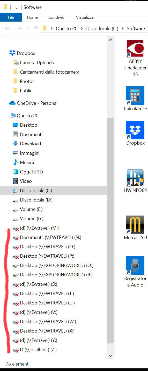The image size is (148, 371).
Task: Expand chevron after Disco locale (C:) in address bar
Action: point(122,29)
